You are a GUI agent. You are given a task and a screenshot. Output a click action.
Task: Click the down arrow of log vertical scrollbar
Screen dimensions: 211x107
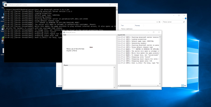coord(160,84)
